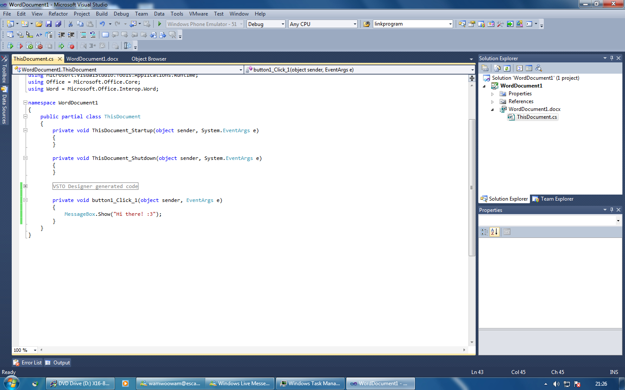This screenshot has width=625, height=390.
Task: Click the Decrease Line Indent icon
Action: click(62, 35)
